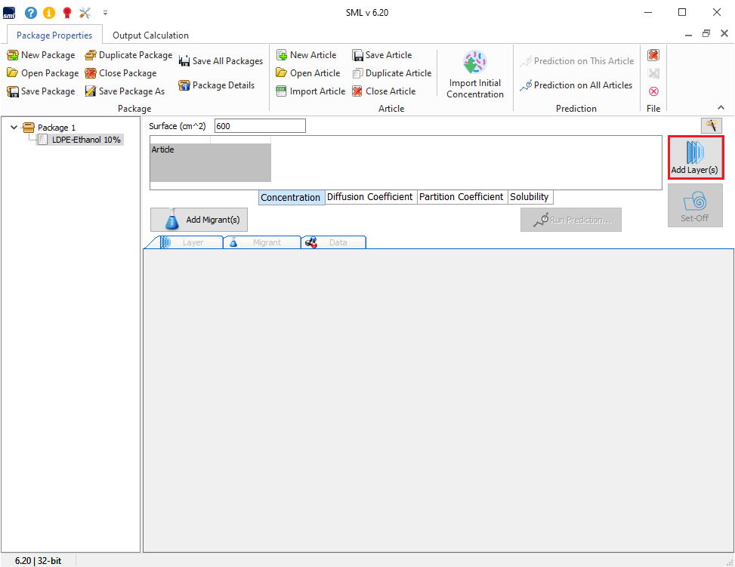Click the Add Layer(s) button

(x=695, y=157)
